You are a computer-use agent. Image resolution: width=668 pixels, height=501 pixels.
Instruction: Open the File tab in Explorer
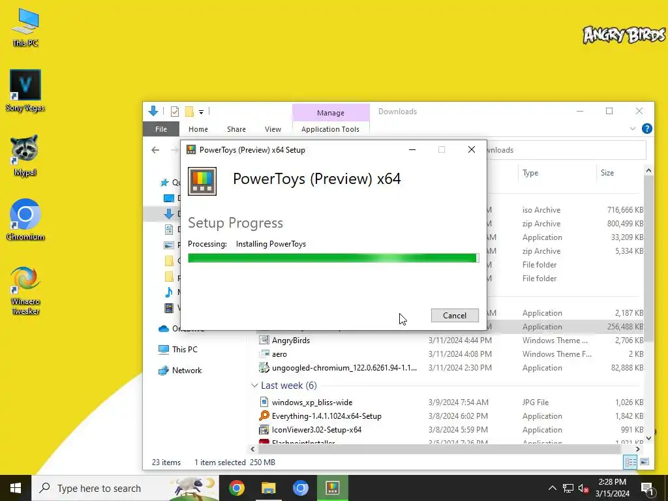pos(161,129)
